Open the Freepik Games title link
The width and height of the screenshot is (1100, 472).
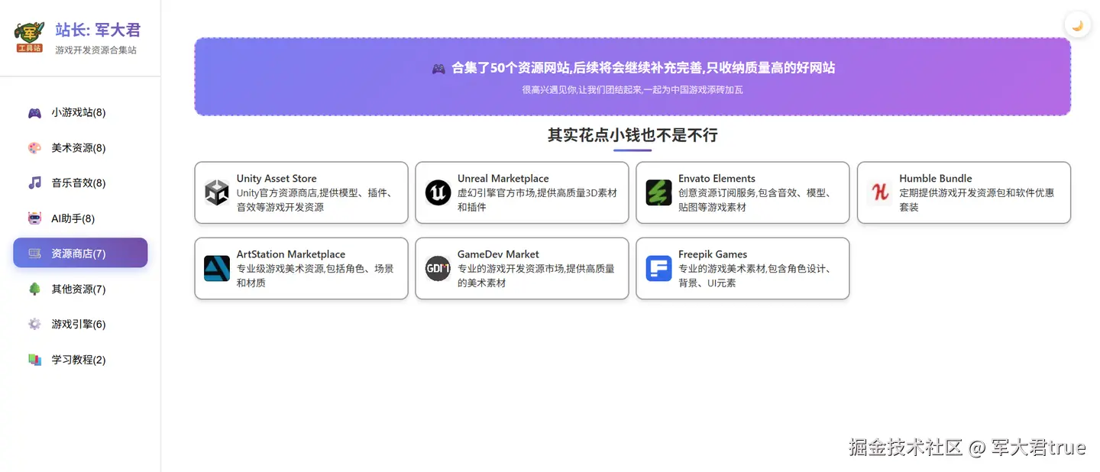713,254
